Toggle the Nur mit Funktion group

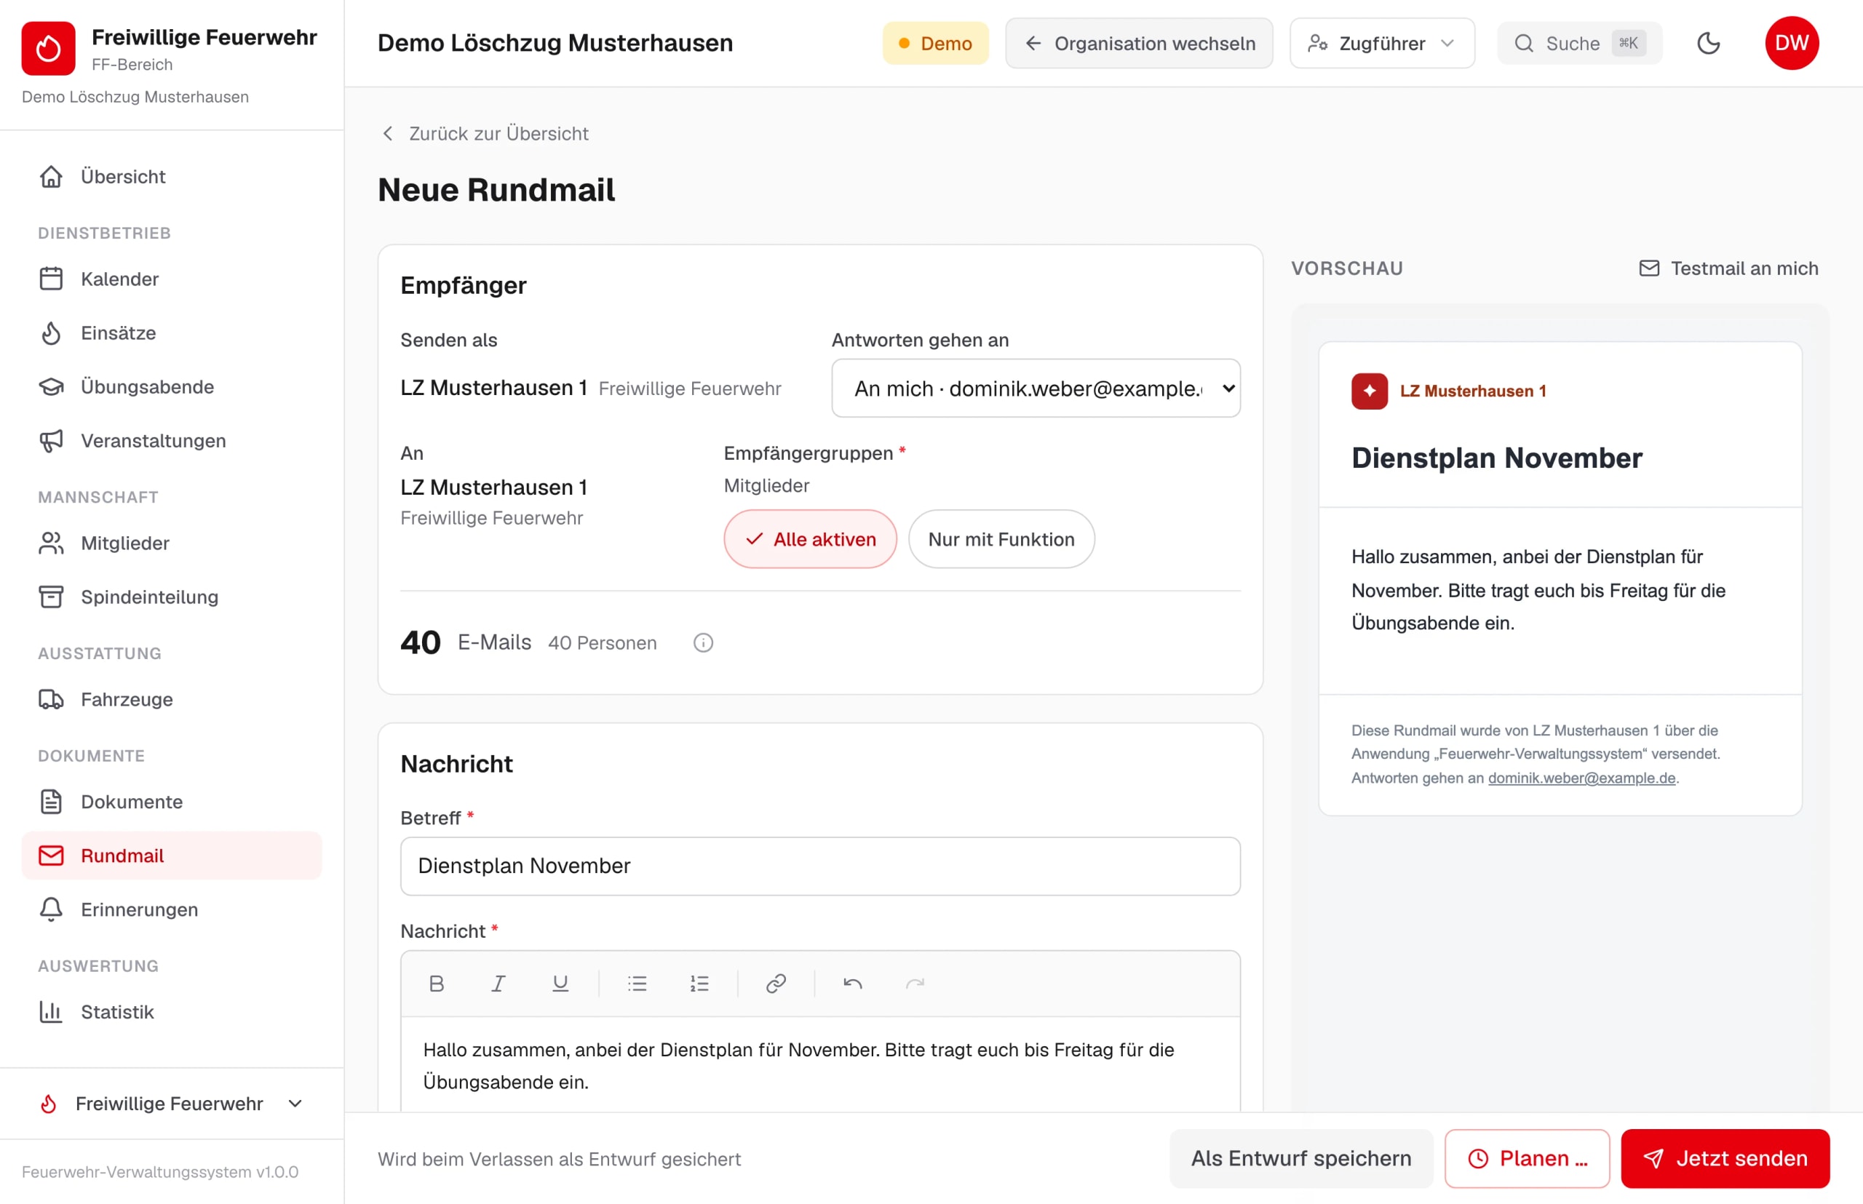pos(1001,540)
